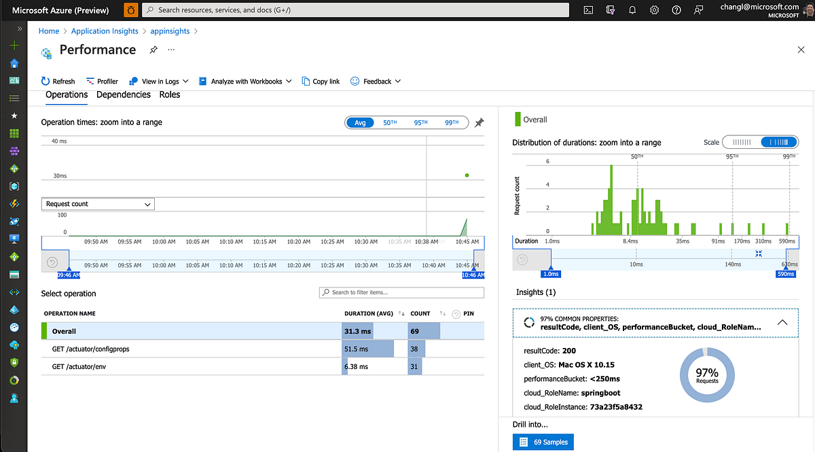Click the Favorites star in the sidebar

coord(14,116)
